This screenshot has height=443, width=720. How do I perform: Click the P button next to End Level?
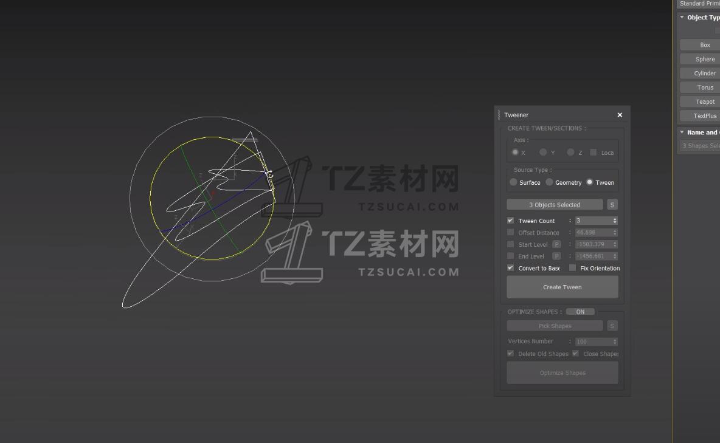pyautogui.click(x=556, y=256)
